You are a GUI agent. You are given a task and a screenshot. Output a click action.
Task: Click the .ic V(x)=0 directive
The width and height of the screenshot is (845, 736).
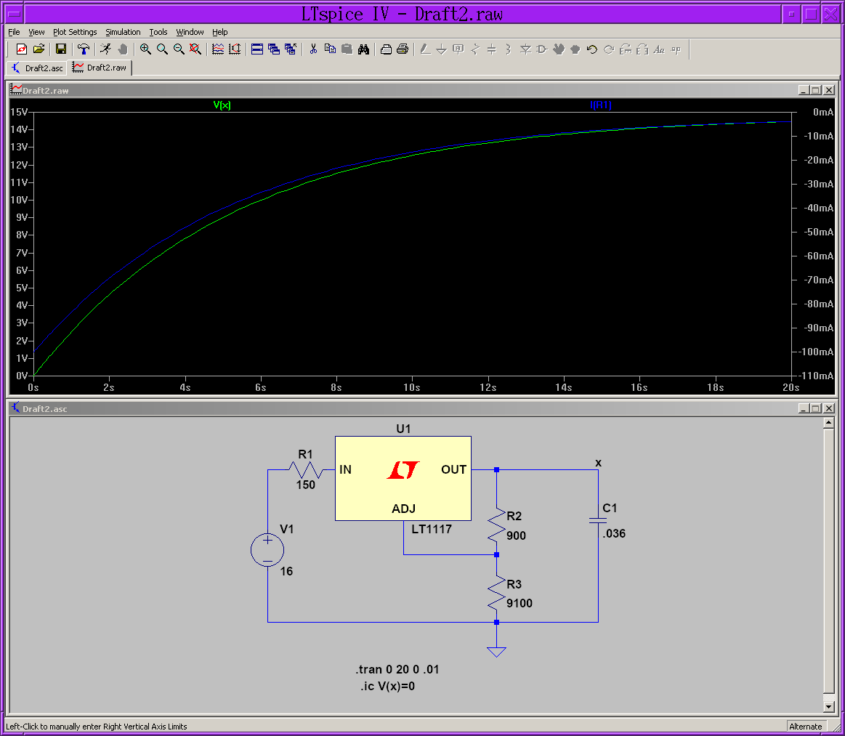(x=388, y=687)
